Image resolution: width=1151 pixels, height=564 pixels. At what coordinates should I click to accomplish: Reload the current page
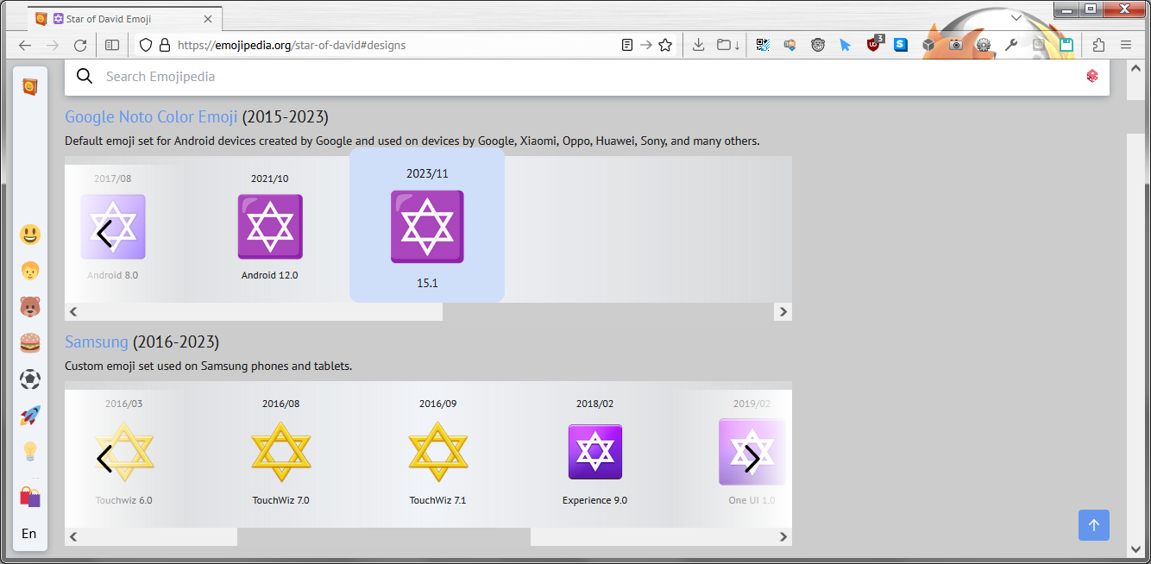coord(80,45)
